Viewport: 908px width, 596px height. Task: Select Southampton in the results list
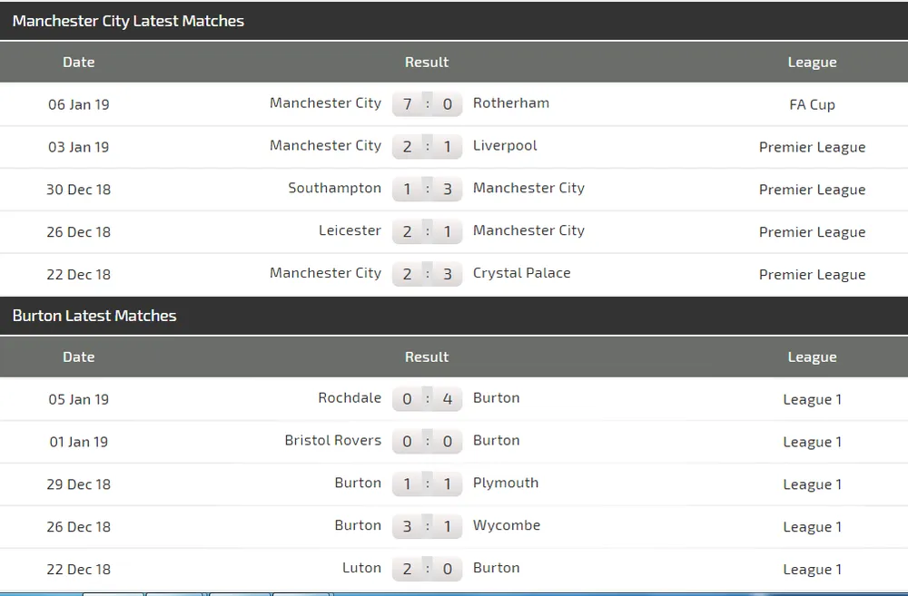tap(334, 189)
